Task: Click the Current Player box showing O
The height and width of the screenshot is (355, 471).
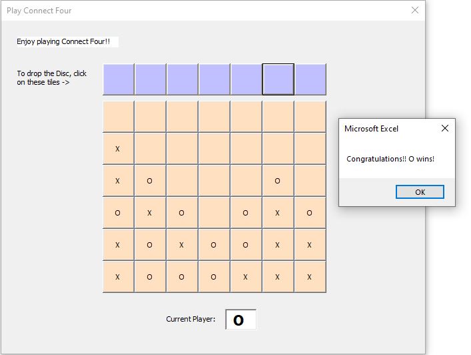Action: 241,320
